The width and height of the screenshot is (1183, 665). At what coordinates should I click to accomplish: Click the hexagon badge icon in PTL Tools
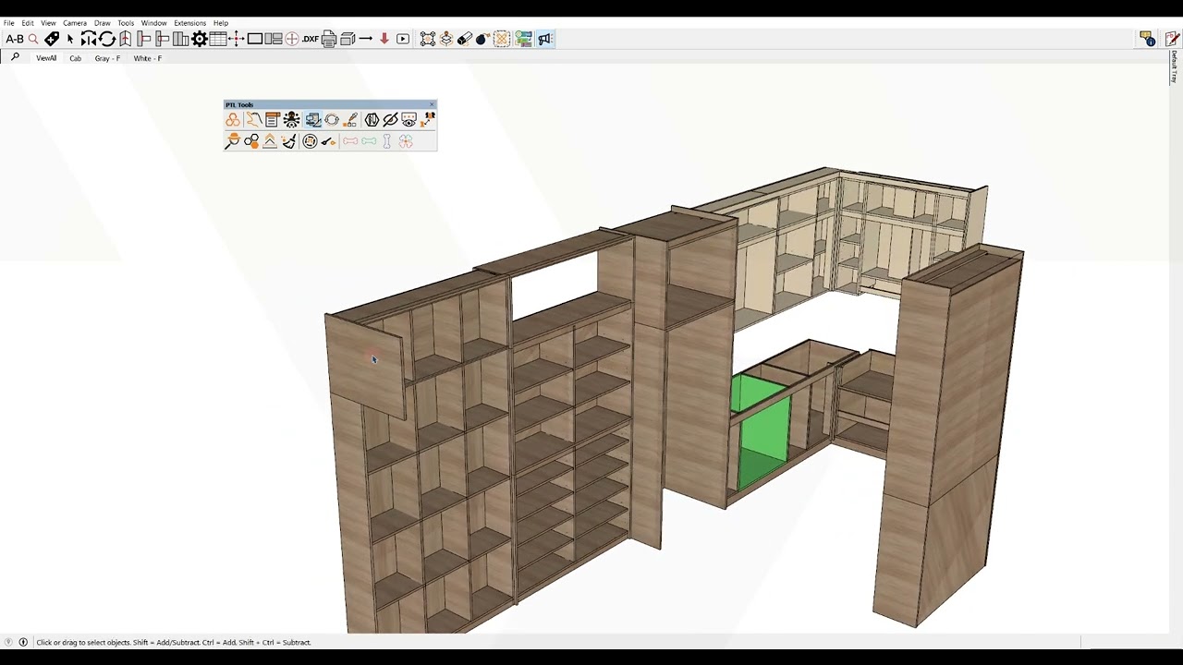[x=372, y=120]
